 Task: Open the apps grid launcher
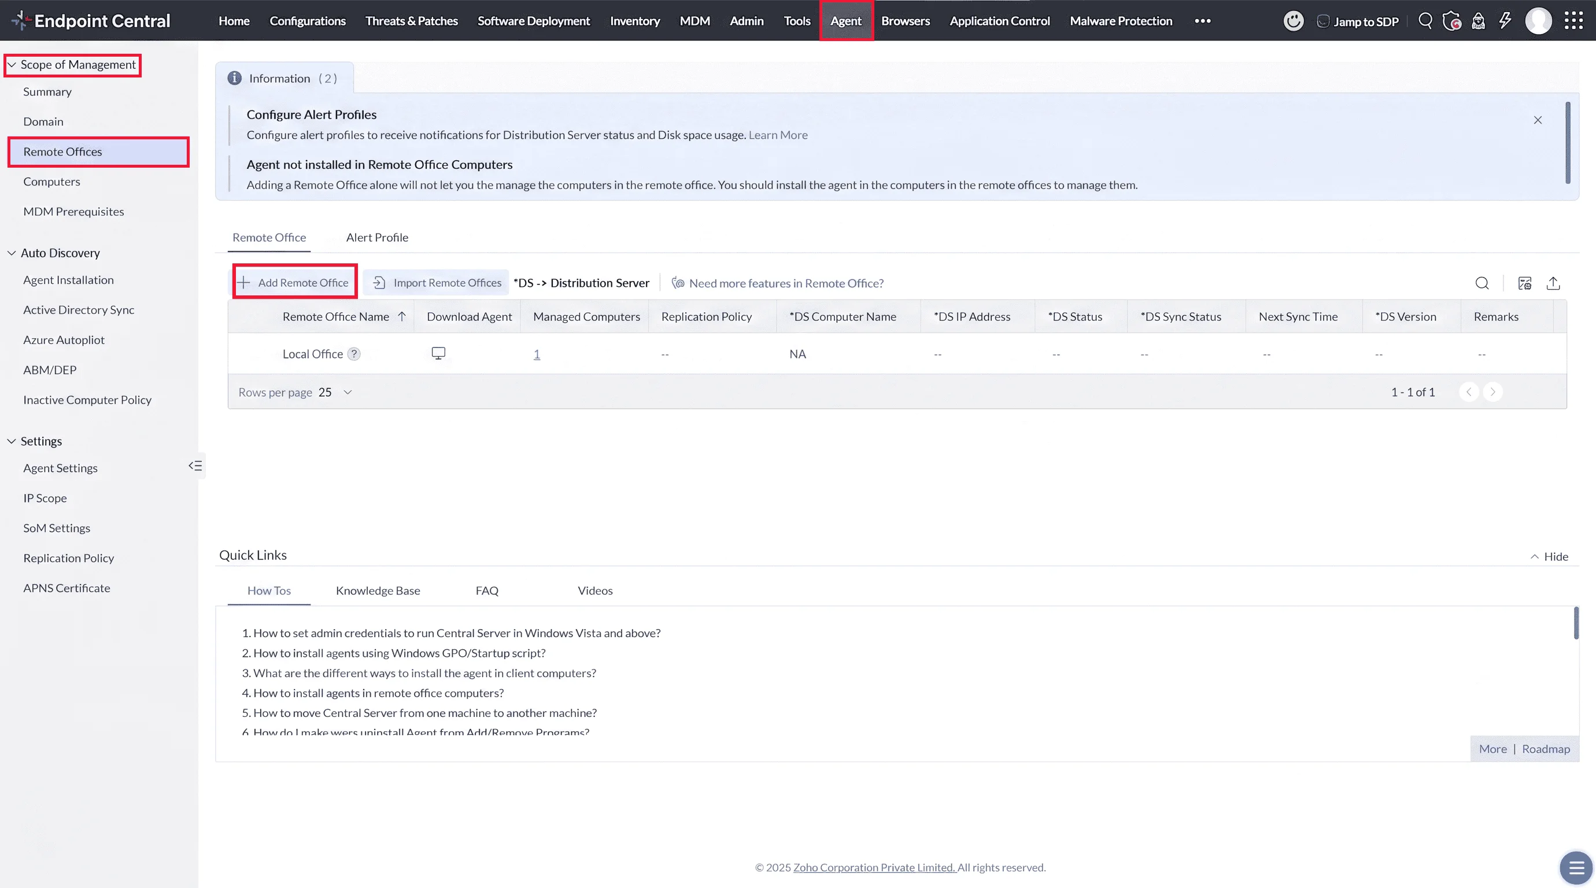click(x=1573, y=21)
